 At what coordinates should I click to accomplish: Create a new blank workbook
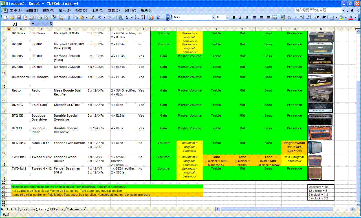tap(5, 17)
